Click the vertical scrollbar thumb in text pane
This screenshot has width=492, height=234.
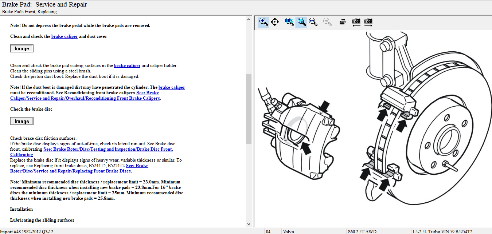[249, 109]
